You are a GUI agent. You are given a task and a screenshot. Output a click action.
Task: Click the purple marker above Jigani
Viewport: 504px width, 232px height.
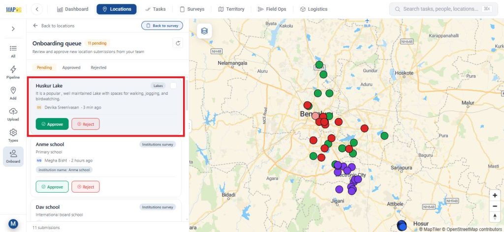click(x=339, y=189)
